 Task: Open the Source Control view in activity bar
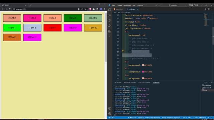pyautogui.click(x=110, y=20)
